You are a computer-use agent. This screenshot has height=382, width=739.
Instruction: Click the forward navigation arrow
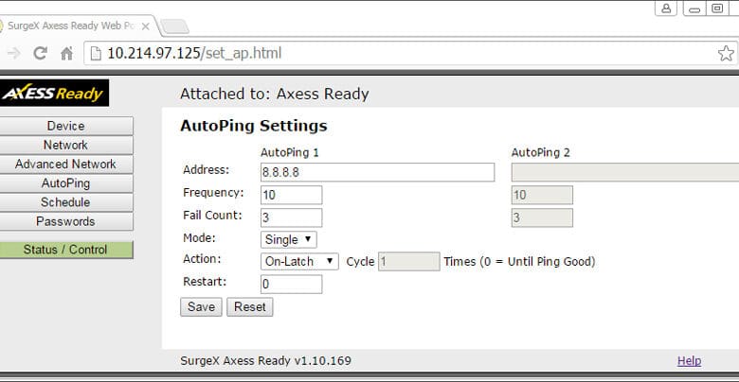coord(14,53)
